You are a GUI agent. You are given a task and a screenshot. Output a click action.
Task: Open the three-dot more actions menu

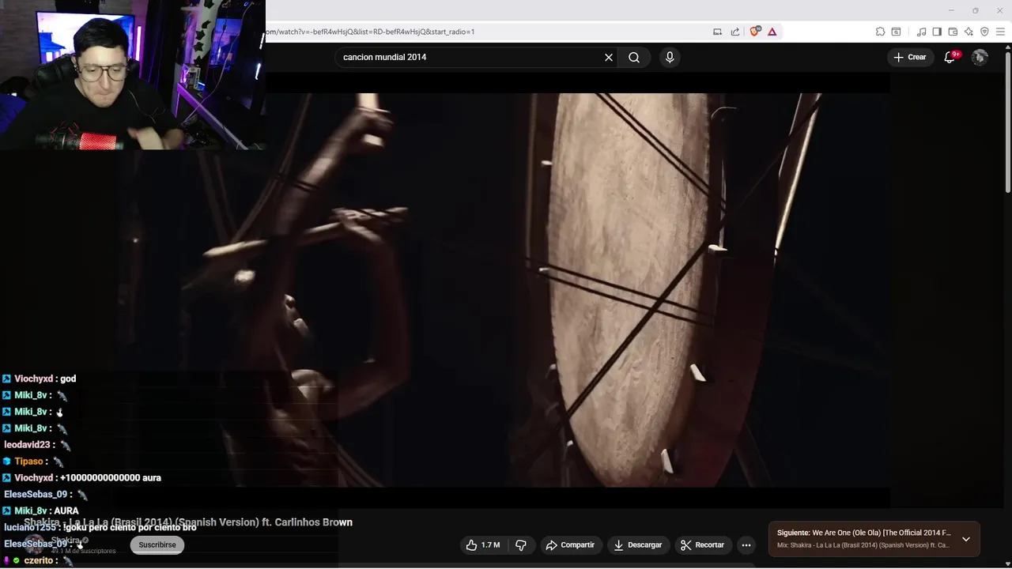click(746, 545)
